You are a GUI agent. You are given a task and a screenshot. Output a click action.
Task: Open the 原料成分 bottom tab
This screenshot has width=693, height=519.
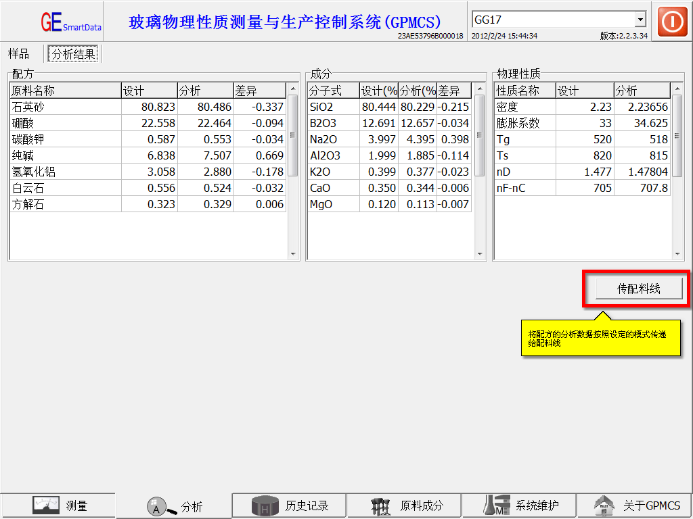pos(404,505)
